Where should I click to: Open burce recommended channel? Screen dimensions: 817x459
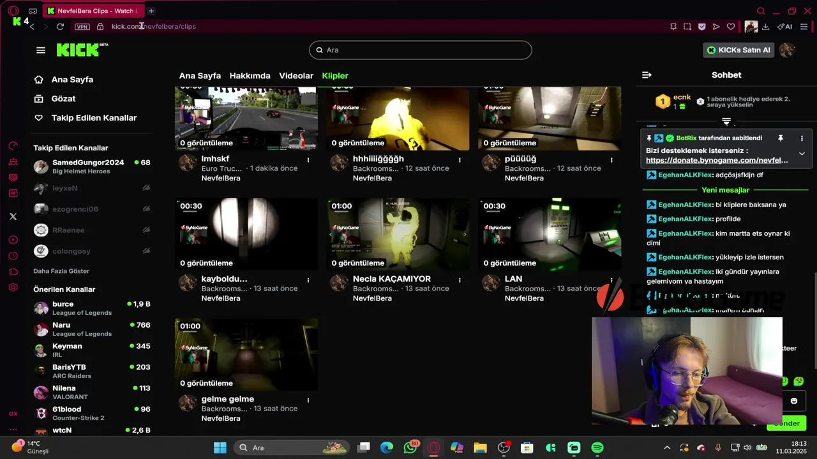coord(92,308)
